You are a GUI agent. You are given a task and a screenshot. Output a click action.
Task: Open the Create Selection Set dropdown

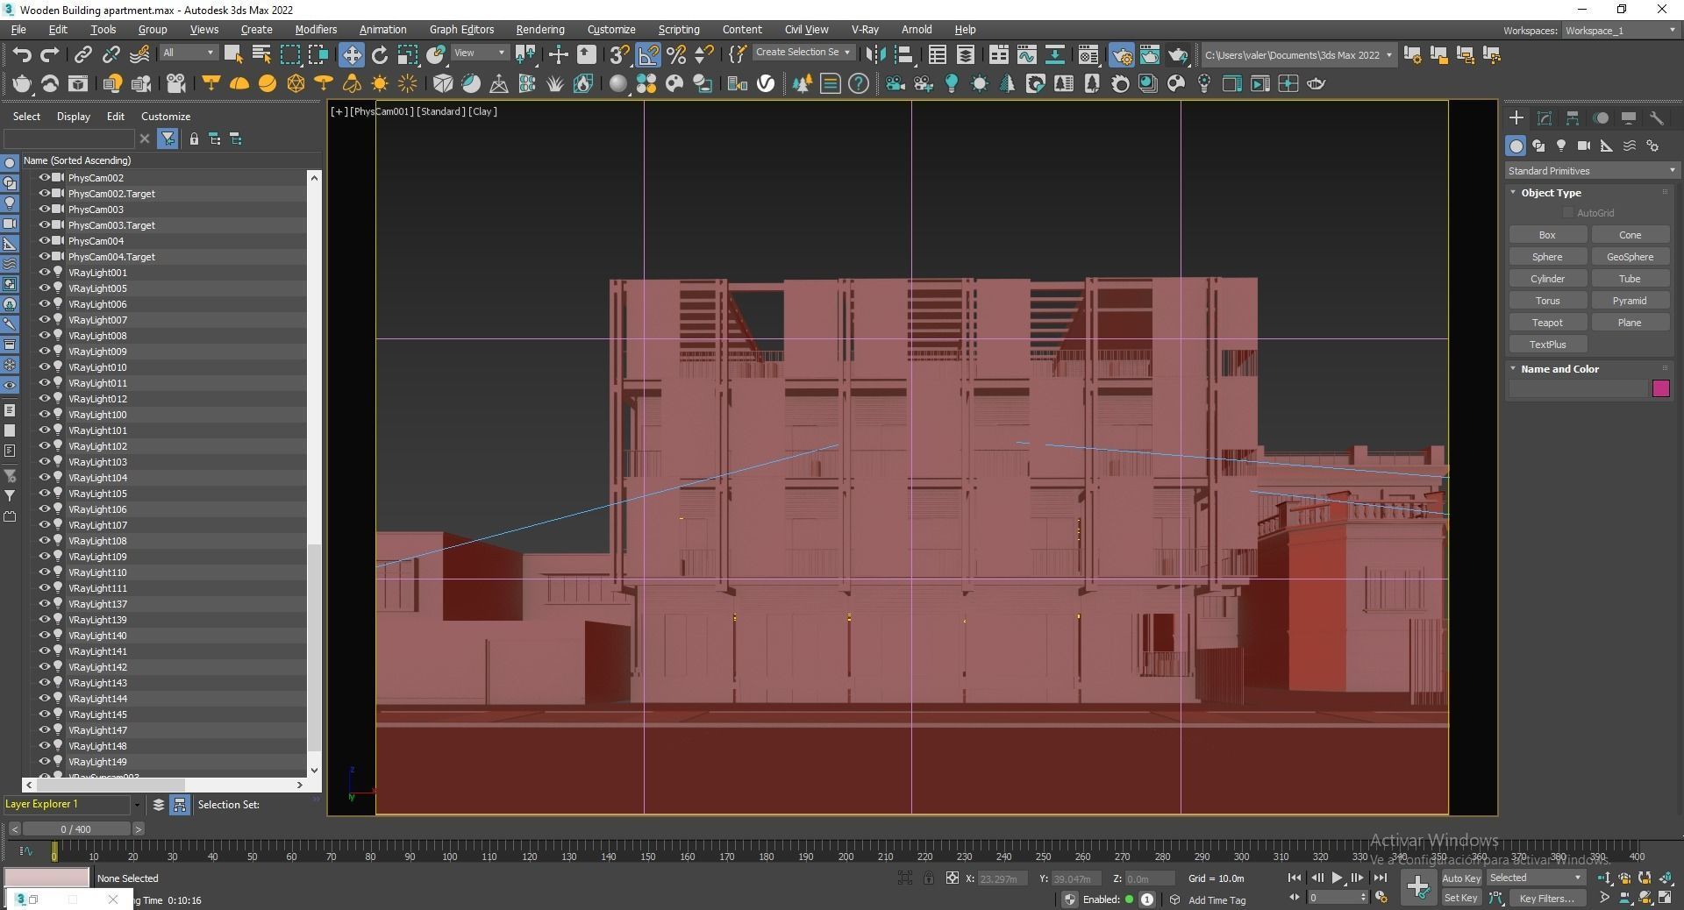tap(803, 53)
